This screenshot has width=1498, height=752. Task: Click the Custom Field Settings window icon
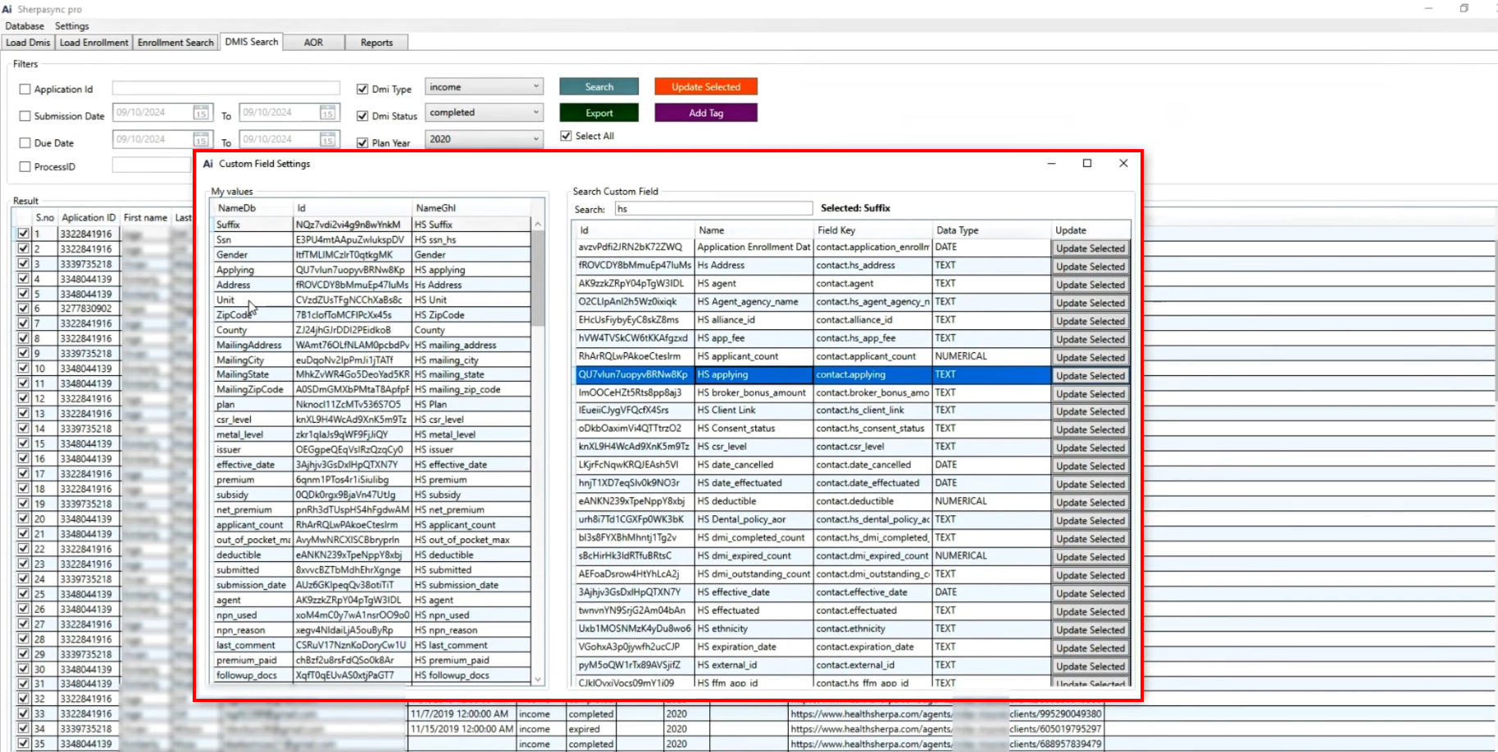(208, 164)
